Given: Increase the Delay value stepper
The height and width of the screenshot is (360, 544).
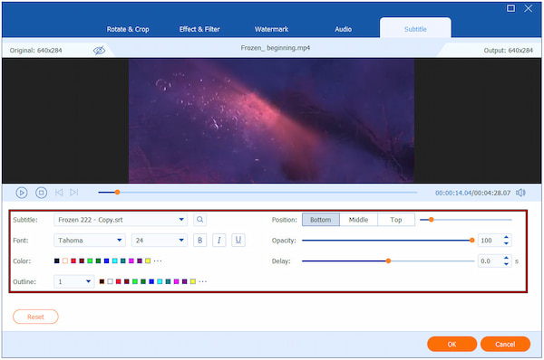Looking at the screenshot, I should (x=506, y=258).
